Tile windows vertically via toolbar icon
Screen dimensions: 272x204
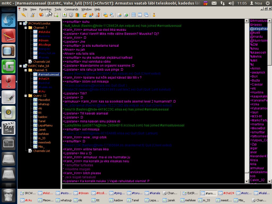click(140, 15)
